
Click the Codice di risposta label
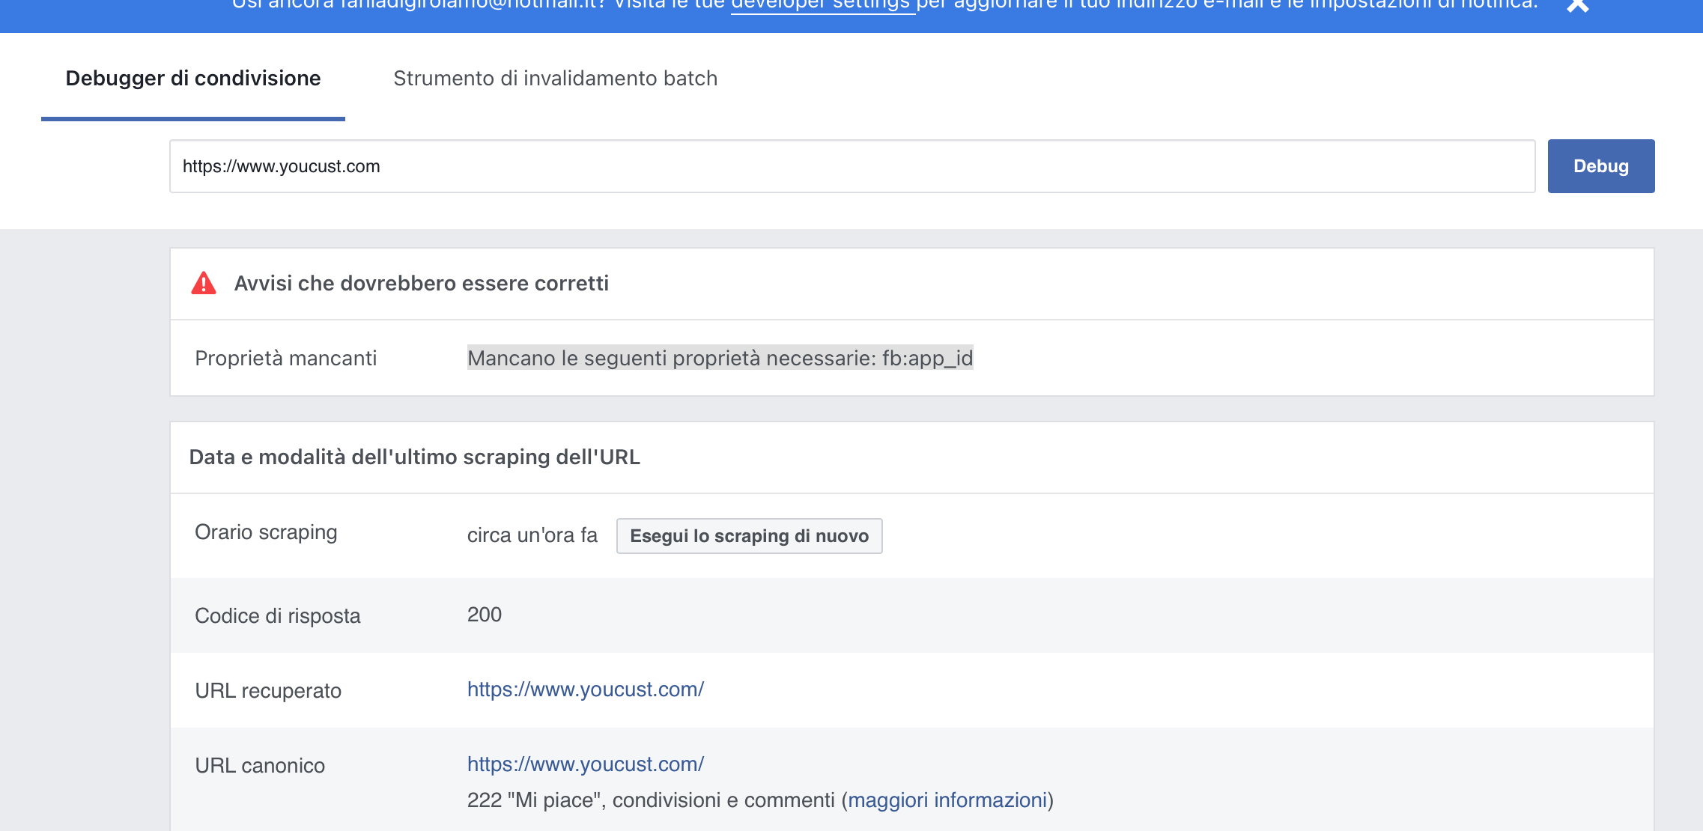(277, 616)
